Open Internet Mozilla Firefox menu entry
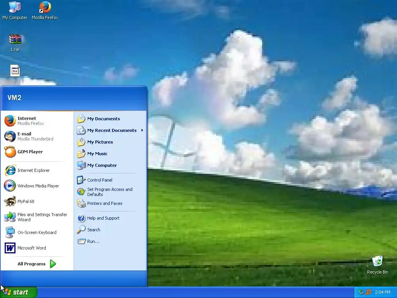The width and height of the screenshot is (397, 298). [37, 121]
